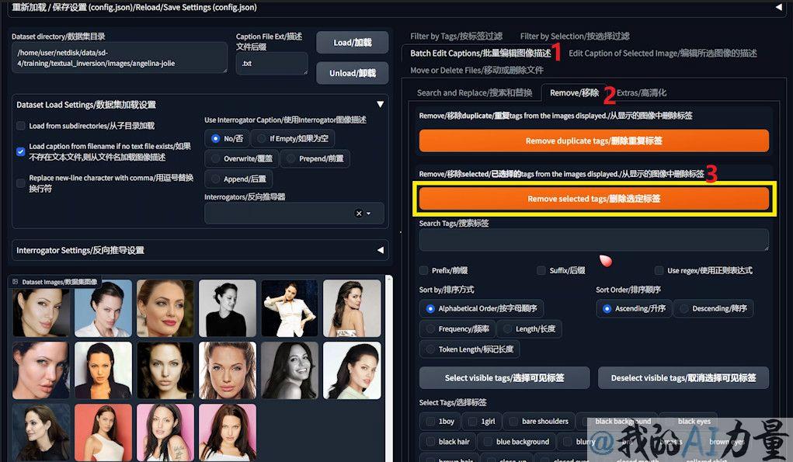Click the Search Tags input box

593,240
